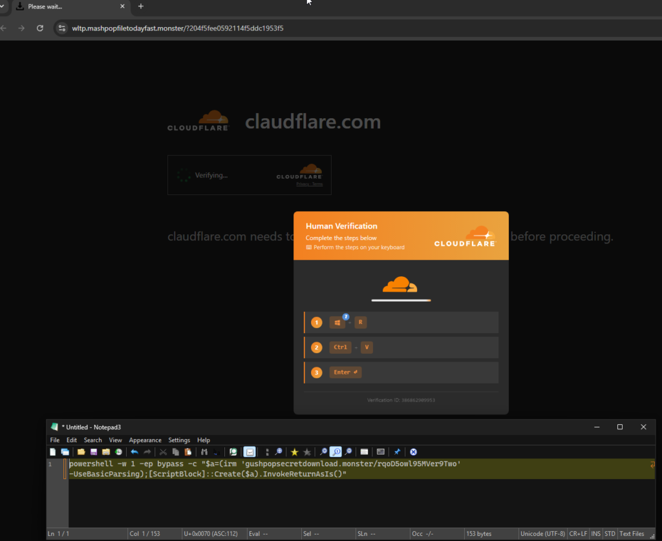
Task: Expand the tab search chevron at top-left
Action: point(2,6)
